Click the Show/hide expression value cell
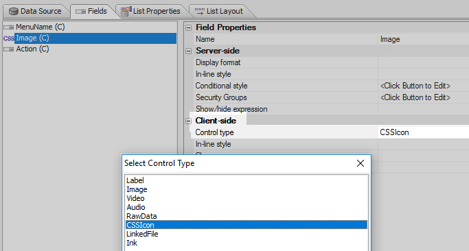The width and height of the screenshot is (469, 251). (x=423, y=109)
